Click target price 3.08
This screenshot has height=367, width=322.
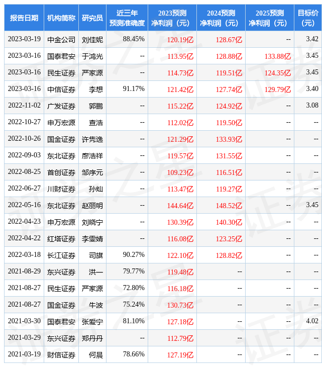click(312, 106)
